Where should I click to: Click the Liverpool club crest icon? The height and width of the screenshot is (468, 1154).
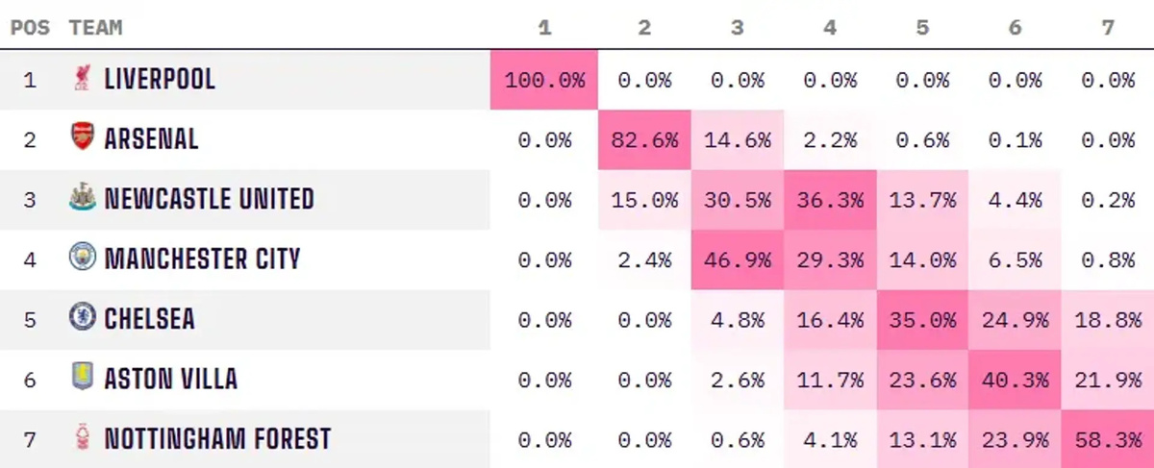[x=83, y=79]
